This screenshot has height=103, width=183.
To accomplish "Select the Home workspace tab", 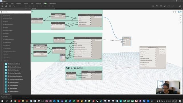I will coord(34,9).
